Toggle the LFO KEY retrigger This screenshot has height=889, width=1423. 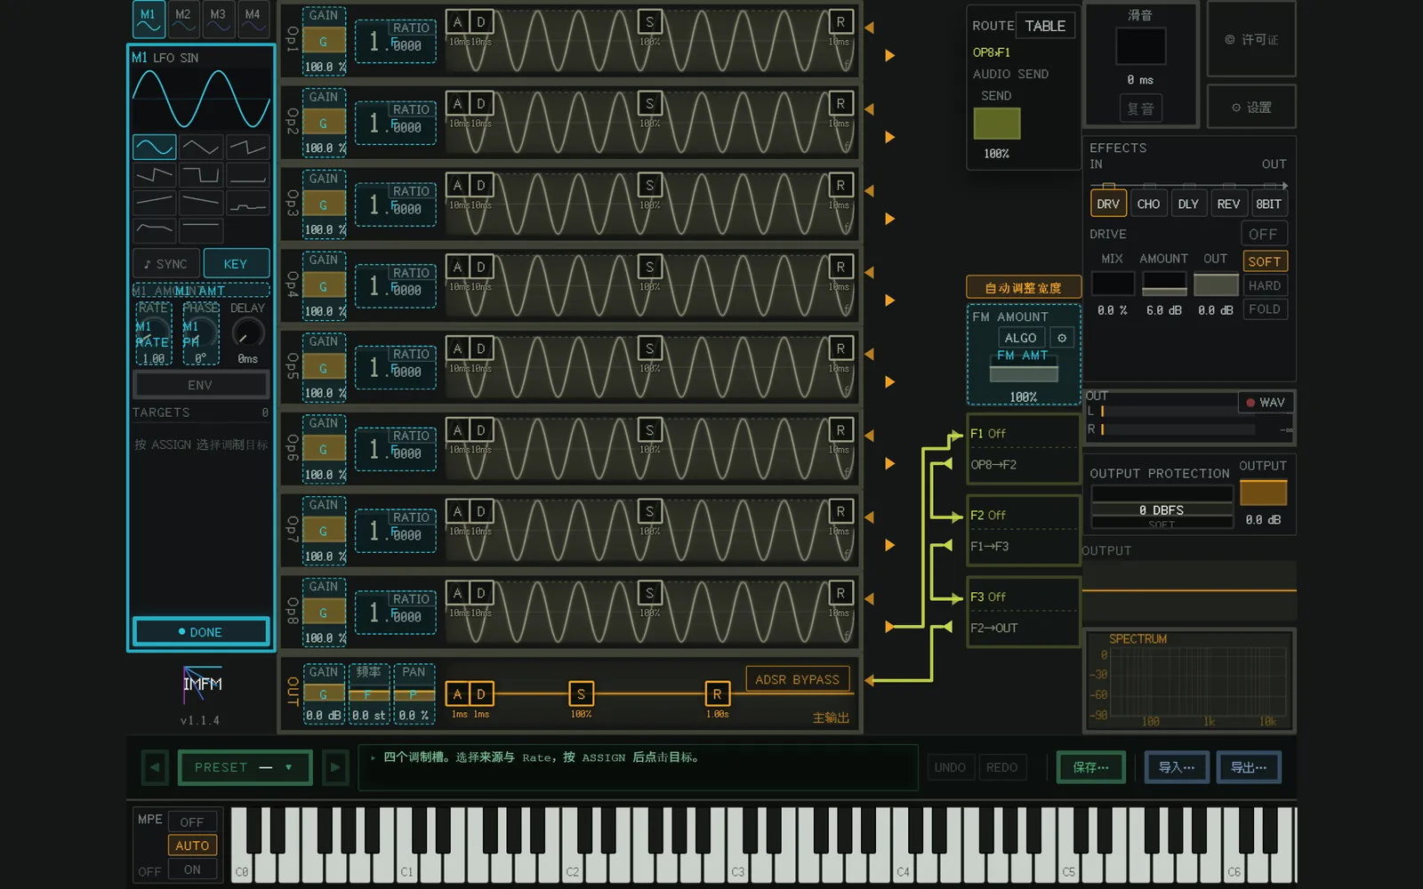coord(236,264)
